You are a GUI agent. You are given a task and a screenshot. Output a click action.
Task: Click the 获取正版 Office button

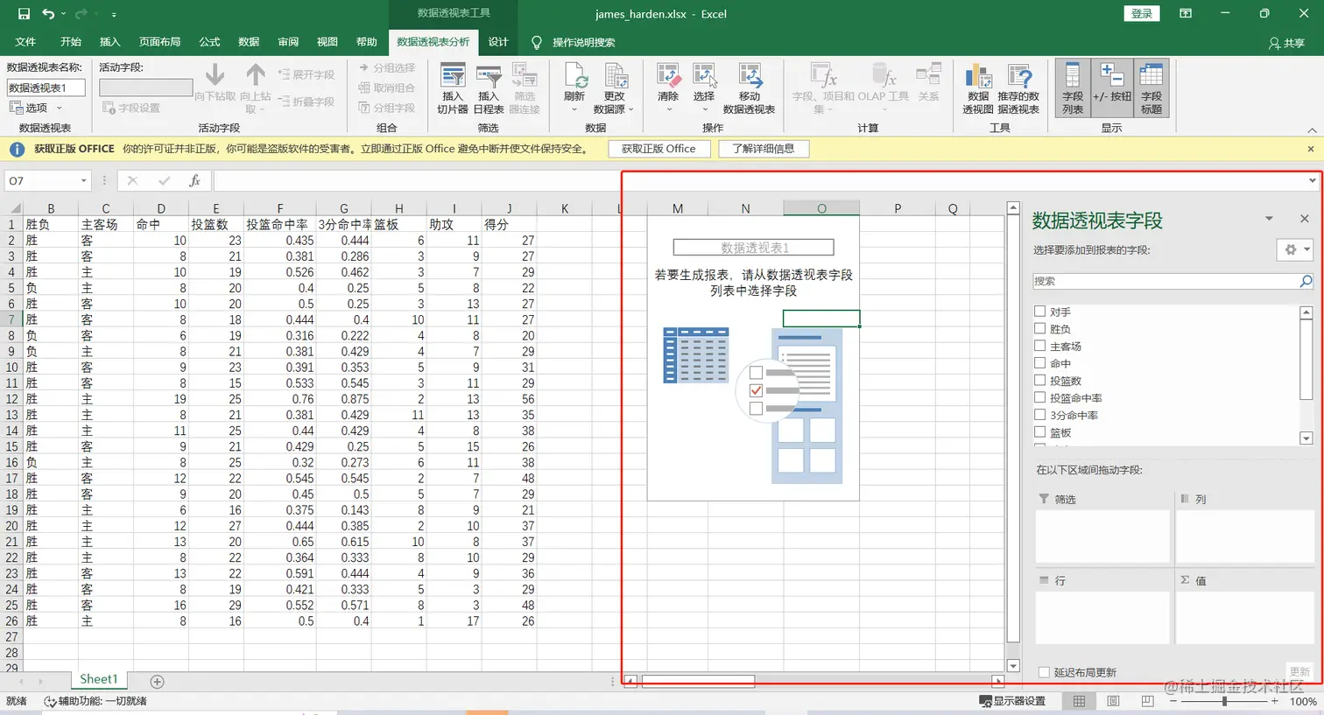click(x=659, y=148)
